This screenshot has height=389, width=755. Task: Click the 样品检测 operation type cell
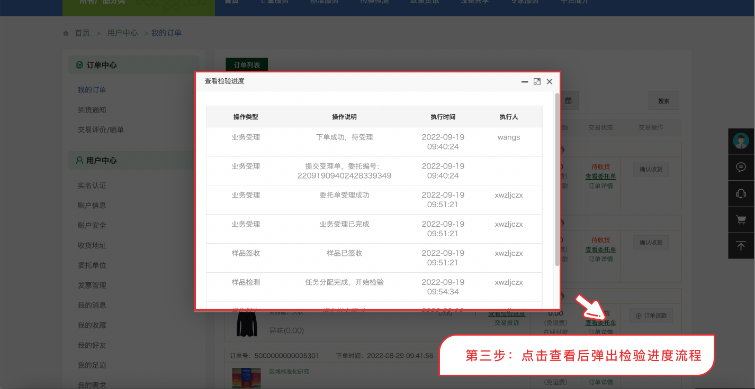pos(246,282)
